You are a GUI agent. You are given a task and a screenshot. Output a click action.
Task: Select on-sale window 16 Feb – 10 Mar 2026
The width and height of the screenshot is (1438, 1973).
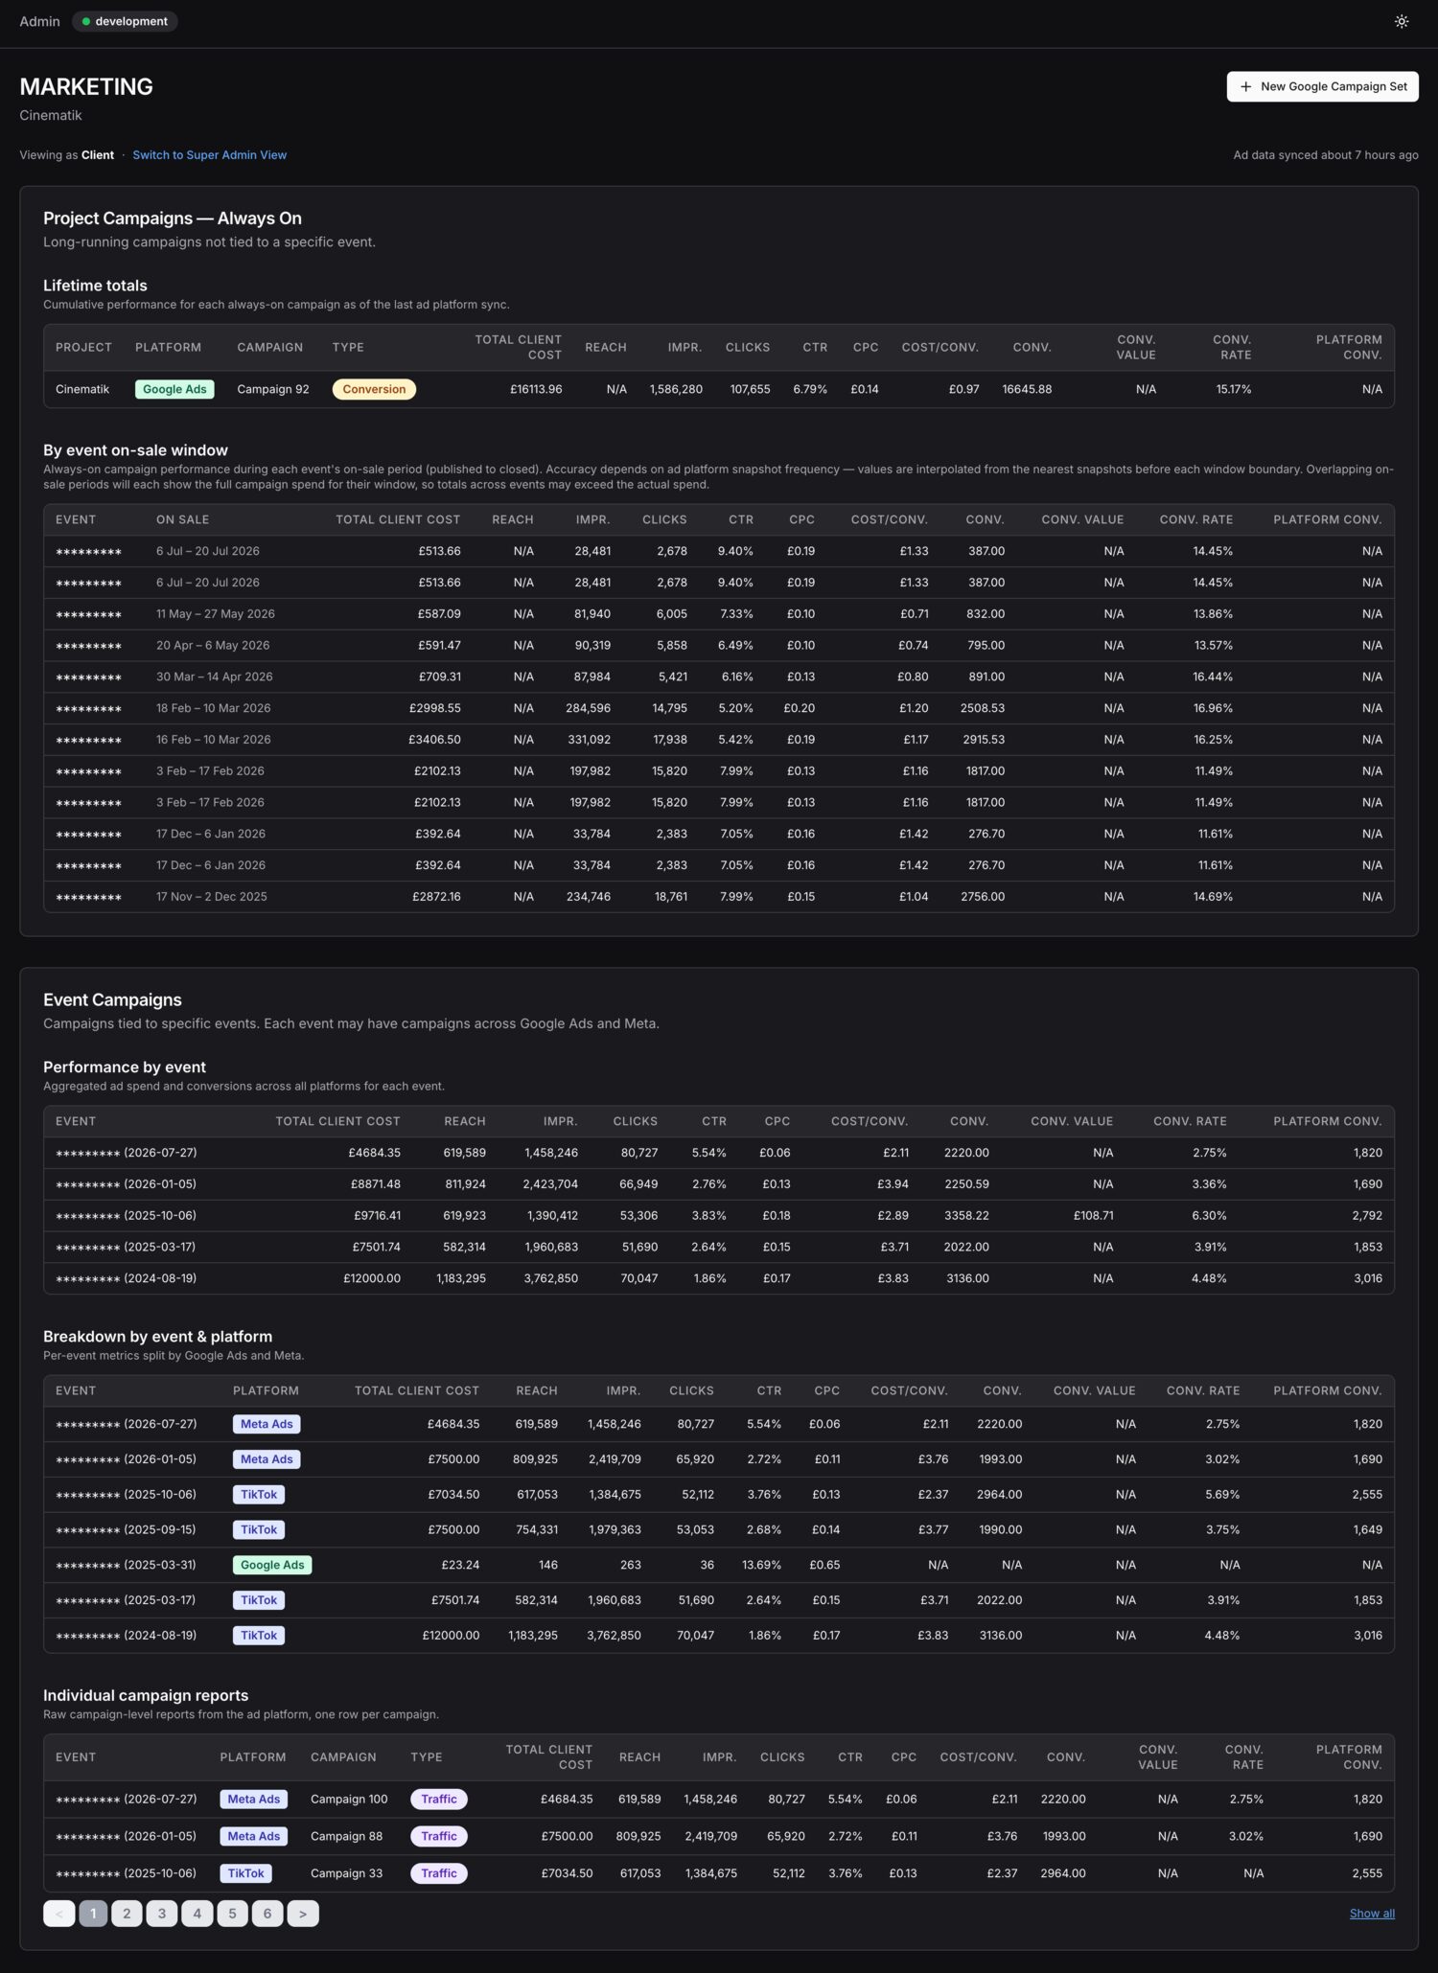(x=214, y=740)
